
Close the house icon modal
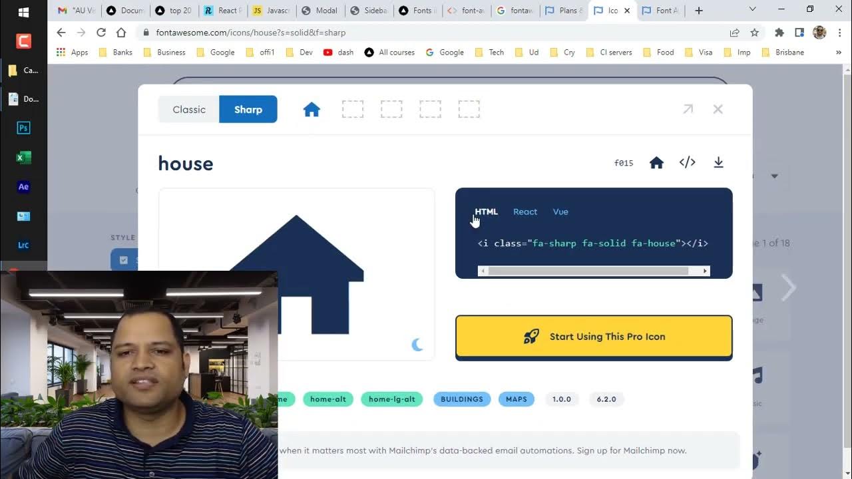pos(718,109)
